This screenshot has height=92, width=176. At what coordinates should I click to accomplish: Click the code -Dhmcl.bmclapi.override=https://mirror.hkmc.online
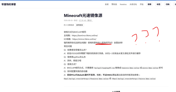[134, 79]
